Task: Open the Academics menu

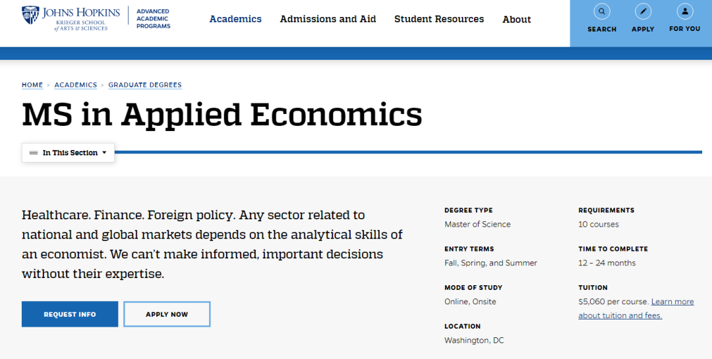Action: (235, 19)
